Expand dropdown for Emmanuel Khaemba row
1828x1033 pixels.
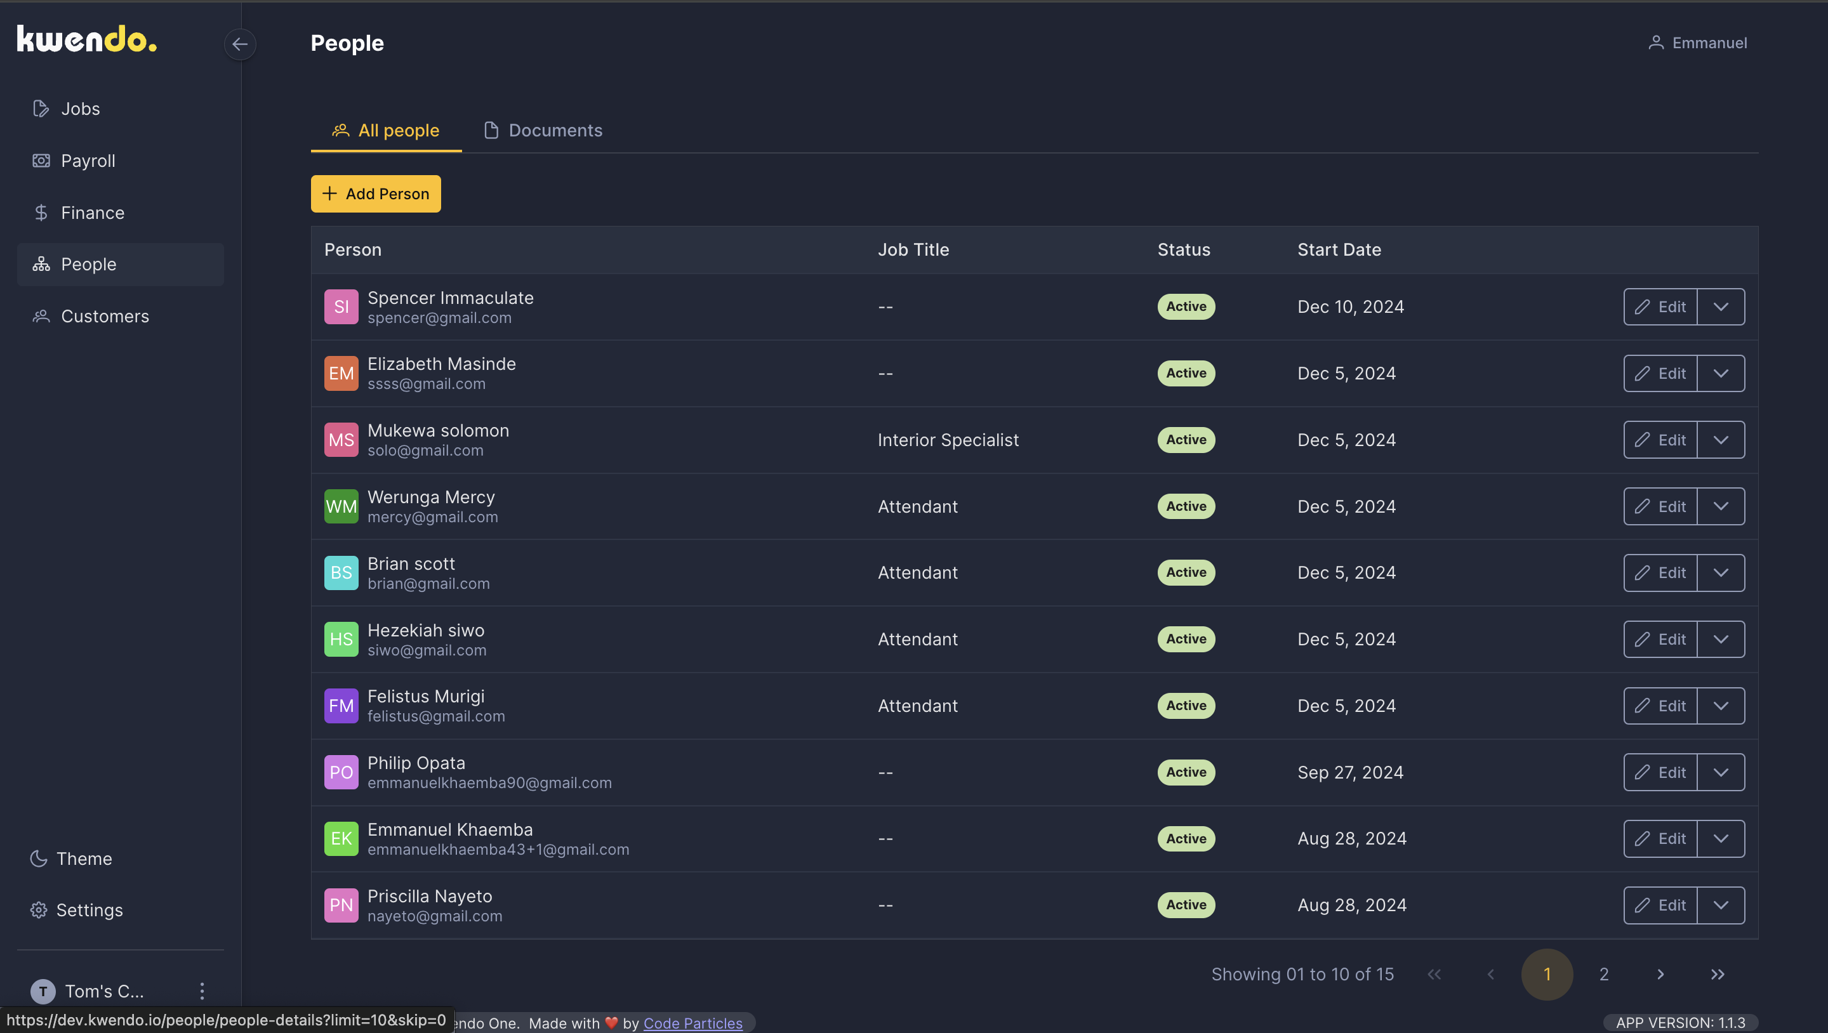pyautogui.click(x=1721, y=839)
